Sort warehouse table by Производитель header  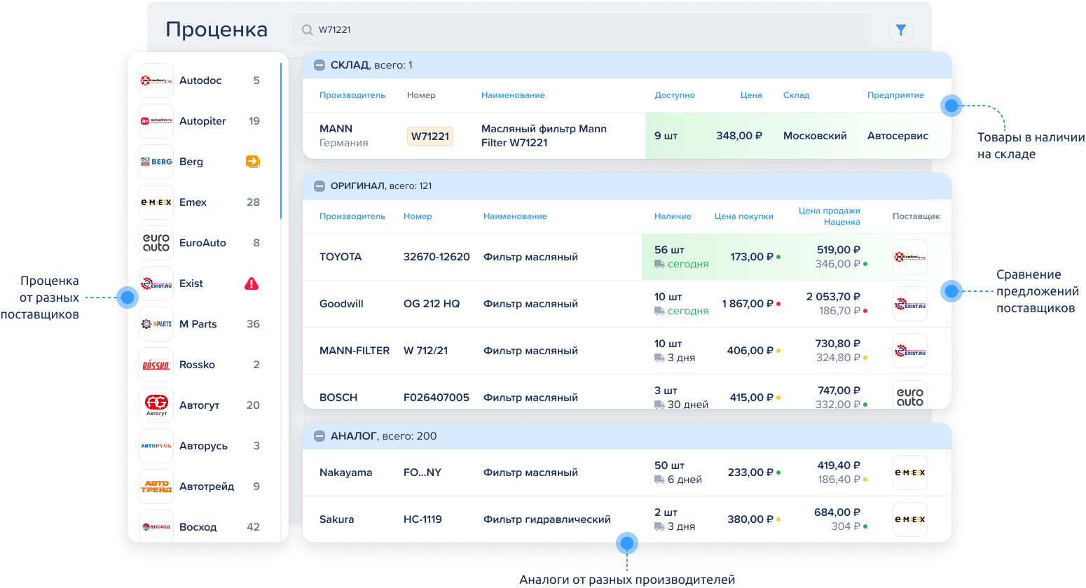click(x=352, y=95)
